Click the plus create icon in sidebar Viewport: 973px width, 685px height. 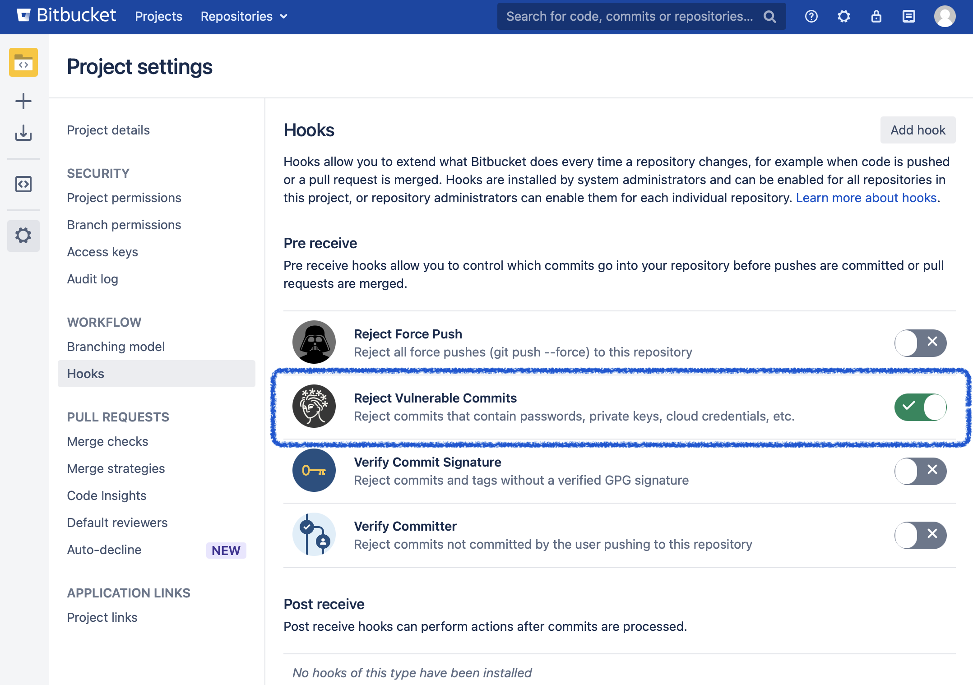pos(23,101)
